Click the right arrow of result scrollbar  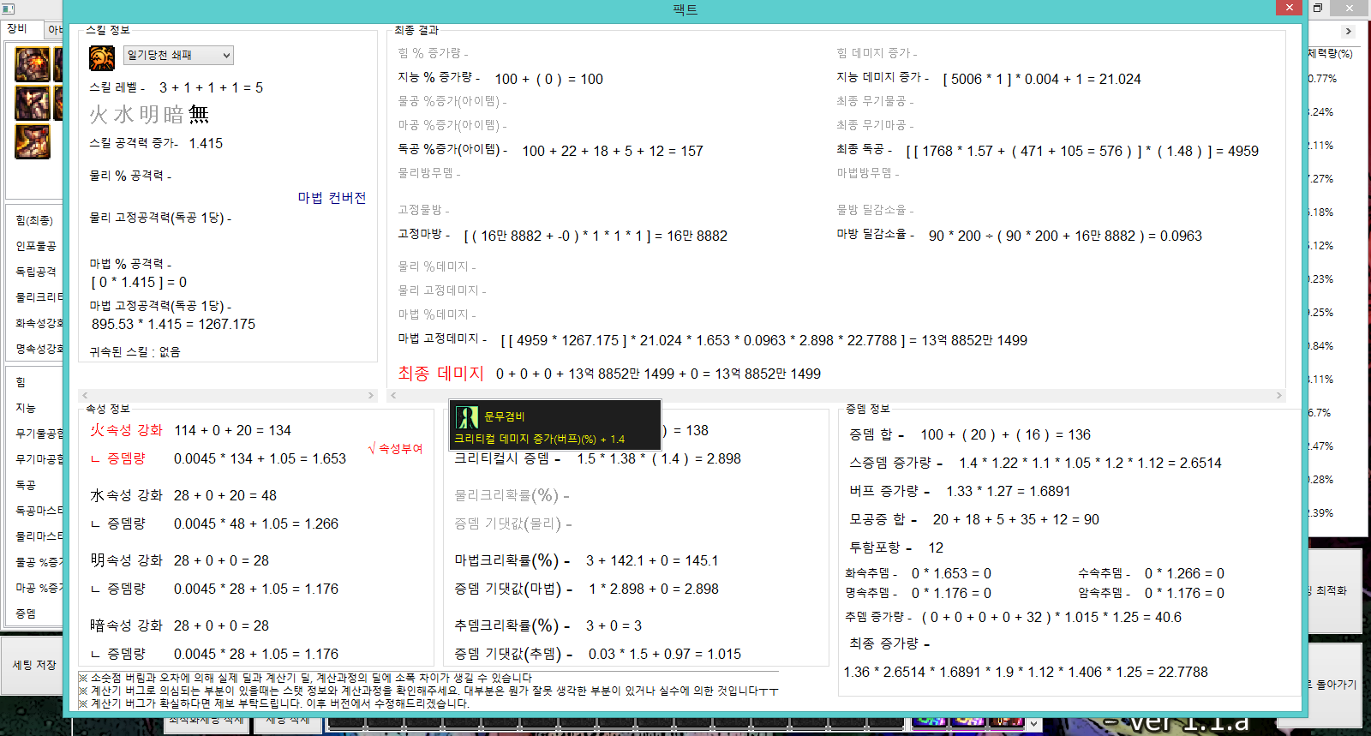click(1279, 396)
